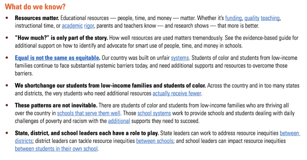Open 'between students in their own school' link
This screenshot has width=307, height=160.
pos(56,149)
